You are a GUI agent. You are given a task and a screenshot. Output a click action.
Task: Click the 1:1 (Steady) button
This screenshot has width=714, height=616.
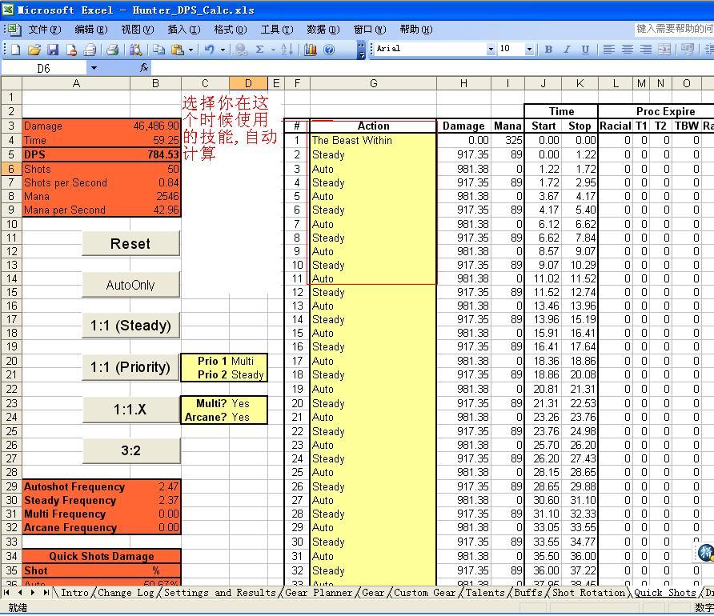click(x=130, y=326)
